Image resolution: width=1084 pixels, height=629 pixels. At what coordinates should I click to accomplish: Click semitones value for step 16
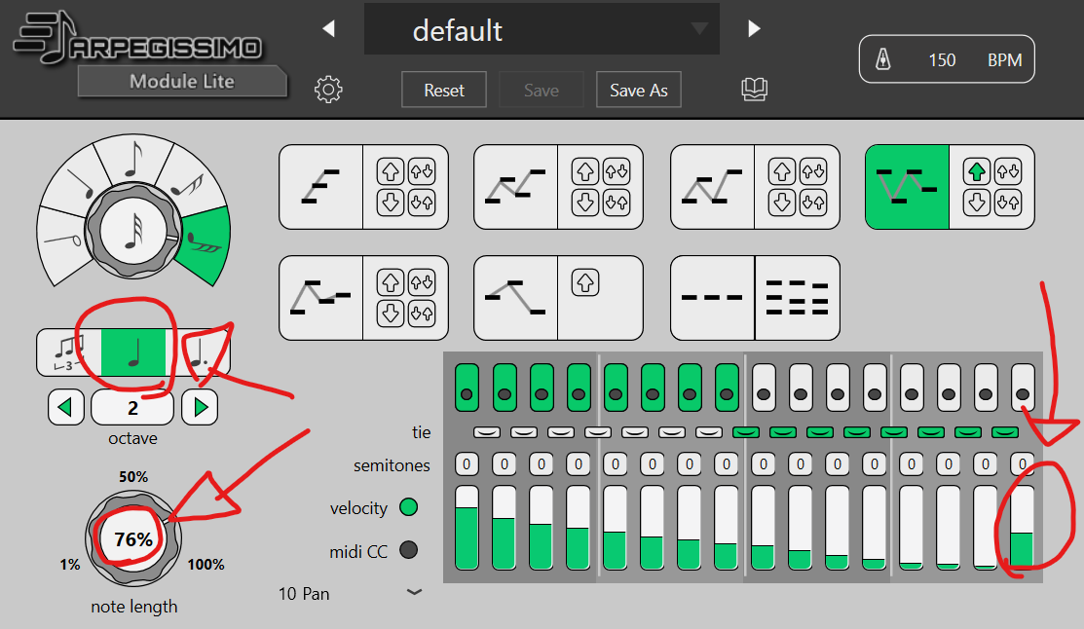(x=1023, y=463)
